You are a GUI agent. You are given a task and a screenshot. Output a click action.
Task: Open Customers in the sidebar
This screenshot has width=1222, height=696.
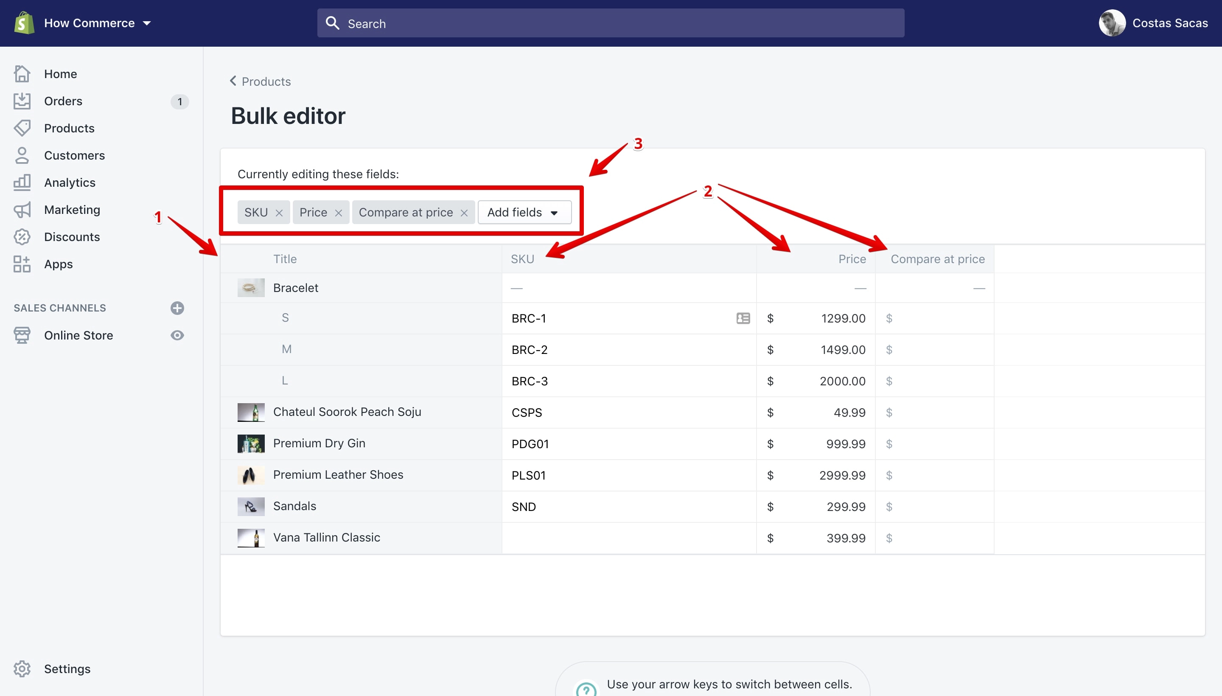74,155
